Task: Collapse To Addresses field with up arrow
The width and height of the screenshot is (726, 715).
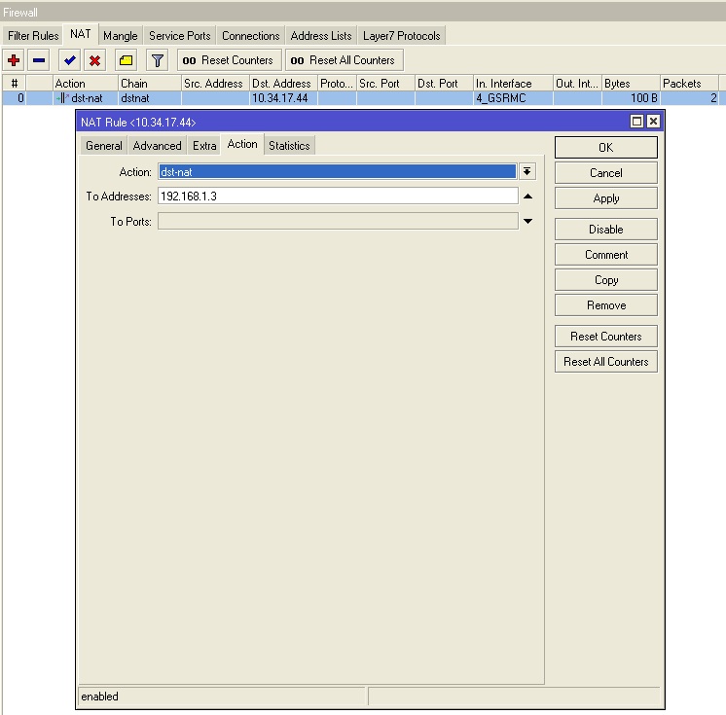Action: coord(527,197)
